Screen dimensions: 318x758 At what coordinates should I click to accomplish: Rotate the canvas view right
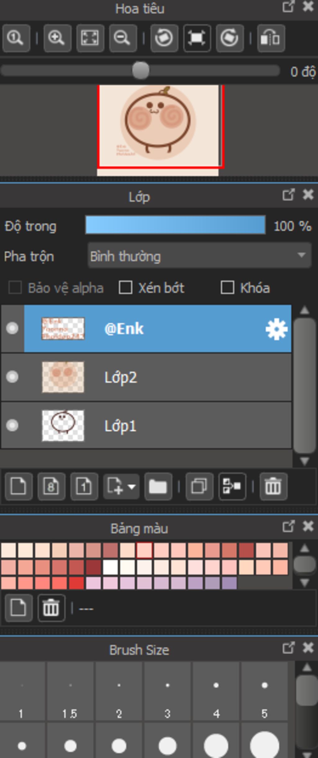229,38
